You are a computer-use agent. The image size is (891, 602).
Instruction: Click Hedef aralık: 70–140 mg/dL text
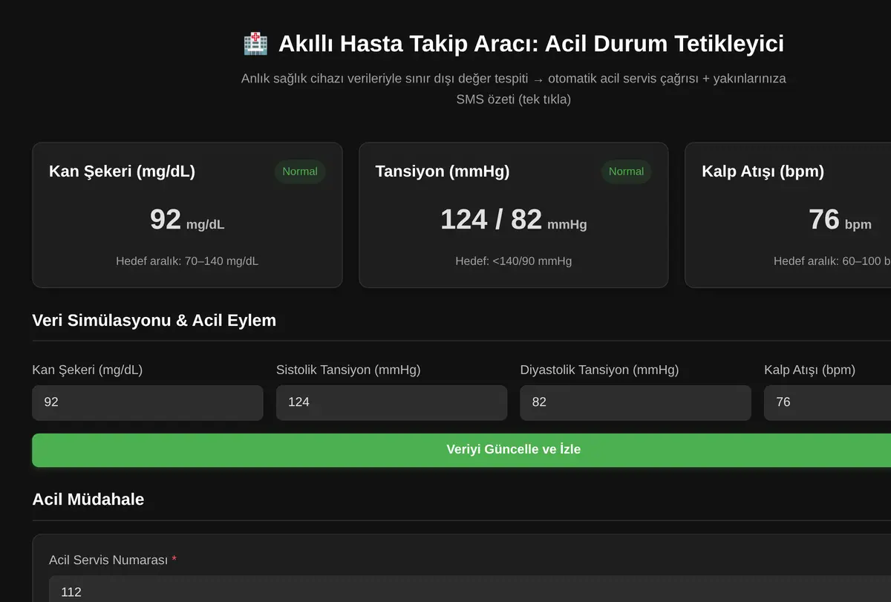click(187, 261)
